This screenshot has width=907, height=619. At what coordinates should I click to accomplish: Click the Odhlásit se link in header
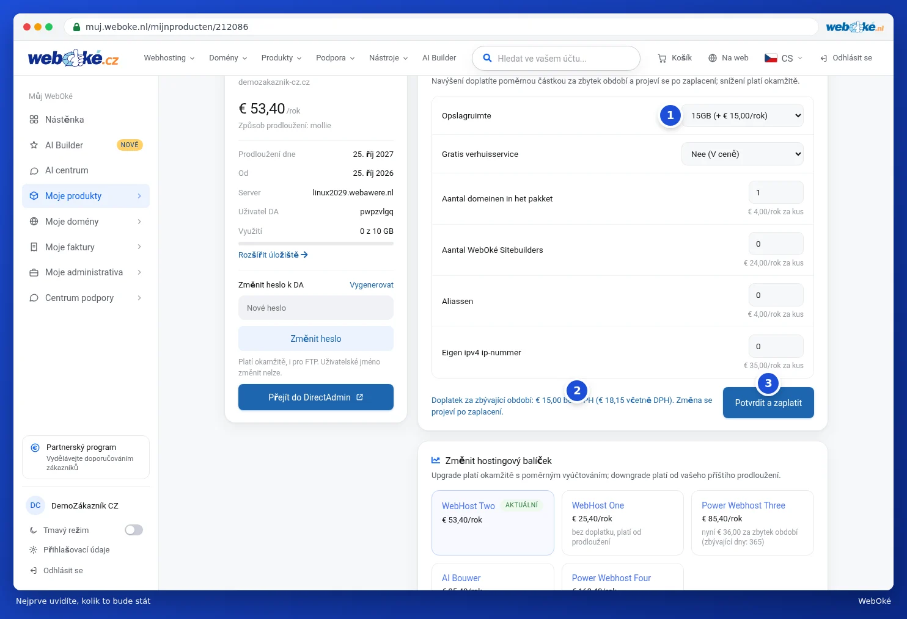click(x=846, y=58)
